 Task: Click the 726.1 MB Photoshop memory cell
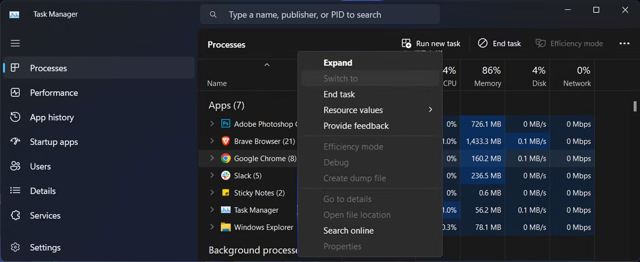coord(483,124)
